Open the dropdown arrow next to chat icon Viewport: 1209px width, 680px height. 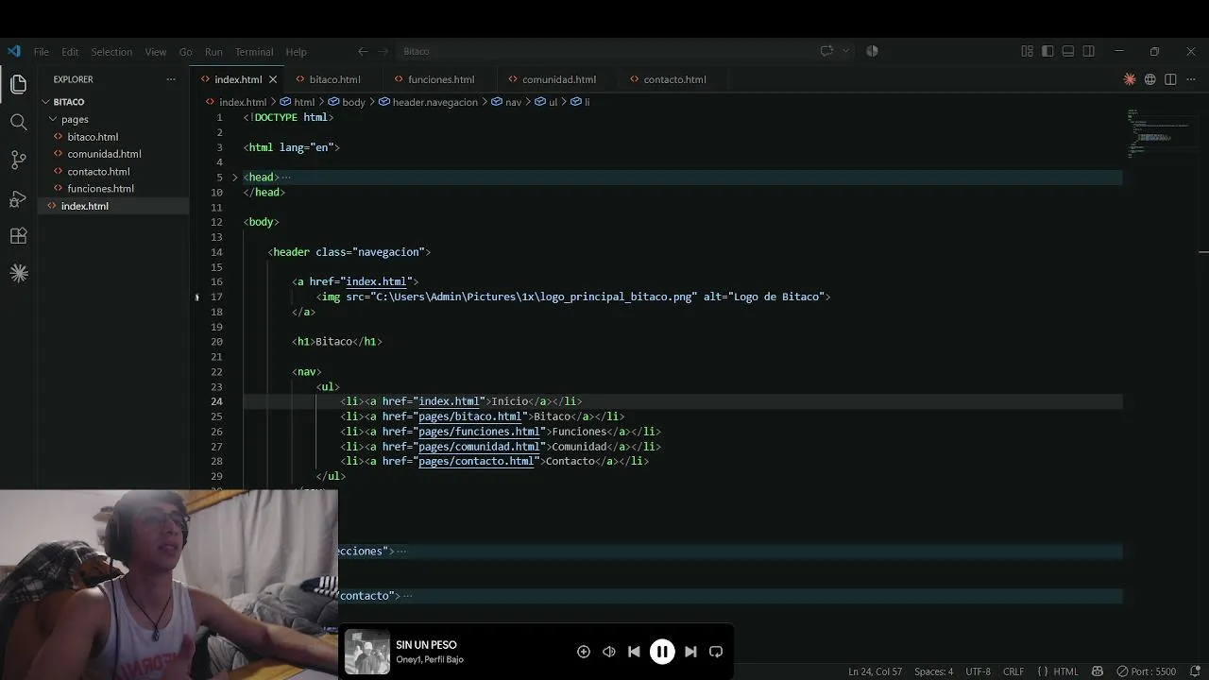[845, 51]
